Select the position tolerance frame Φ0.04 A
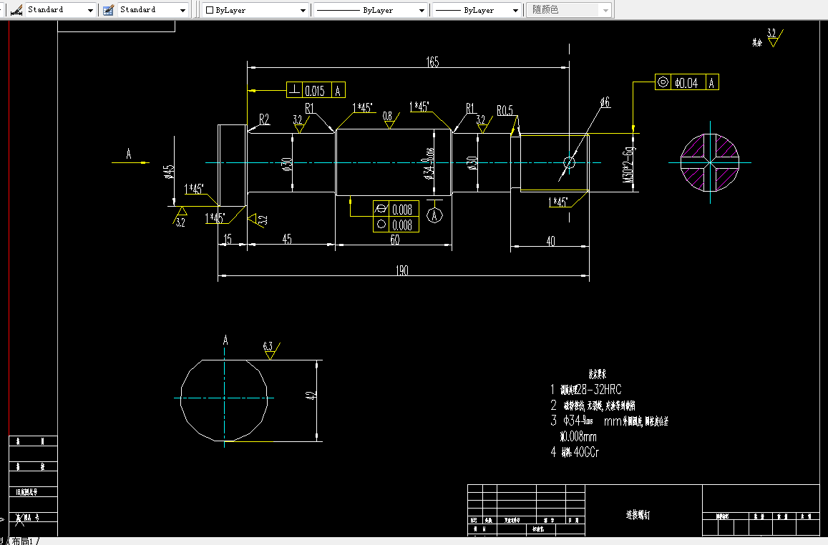Image resolution: width=828 pixels, height=545 pixels. click(x=686, y=82)
